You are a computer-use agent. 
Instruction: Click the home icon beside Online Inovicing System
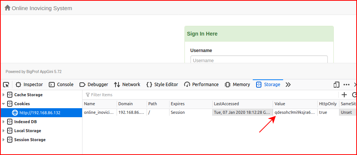pyautogui.click(x=7, y=8)
